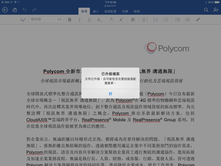The height and width of the screenshot is (166, 221).
Task: Tap the Wi-Fi status icon
Action: [x=15, y=2]
